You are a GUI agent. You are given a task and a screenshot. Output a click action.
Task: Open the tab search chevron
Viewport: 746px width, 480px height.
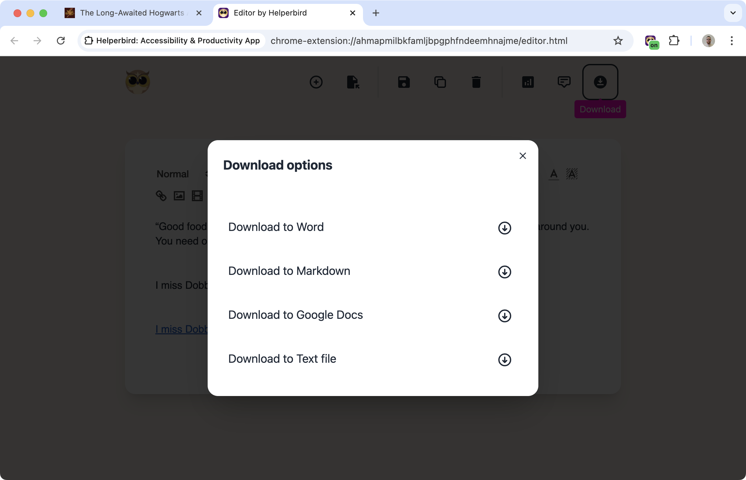733,13
